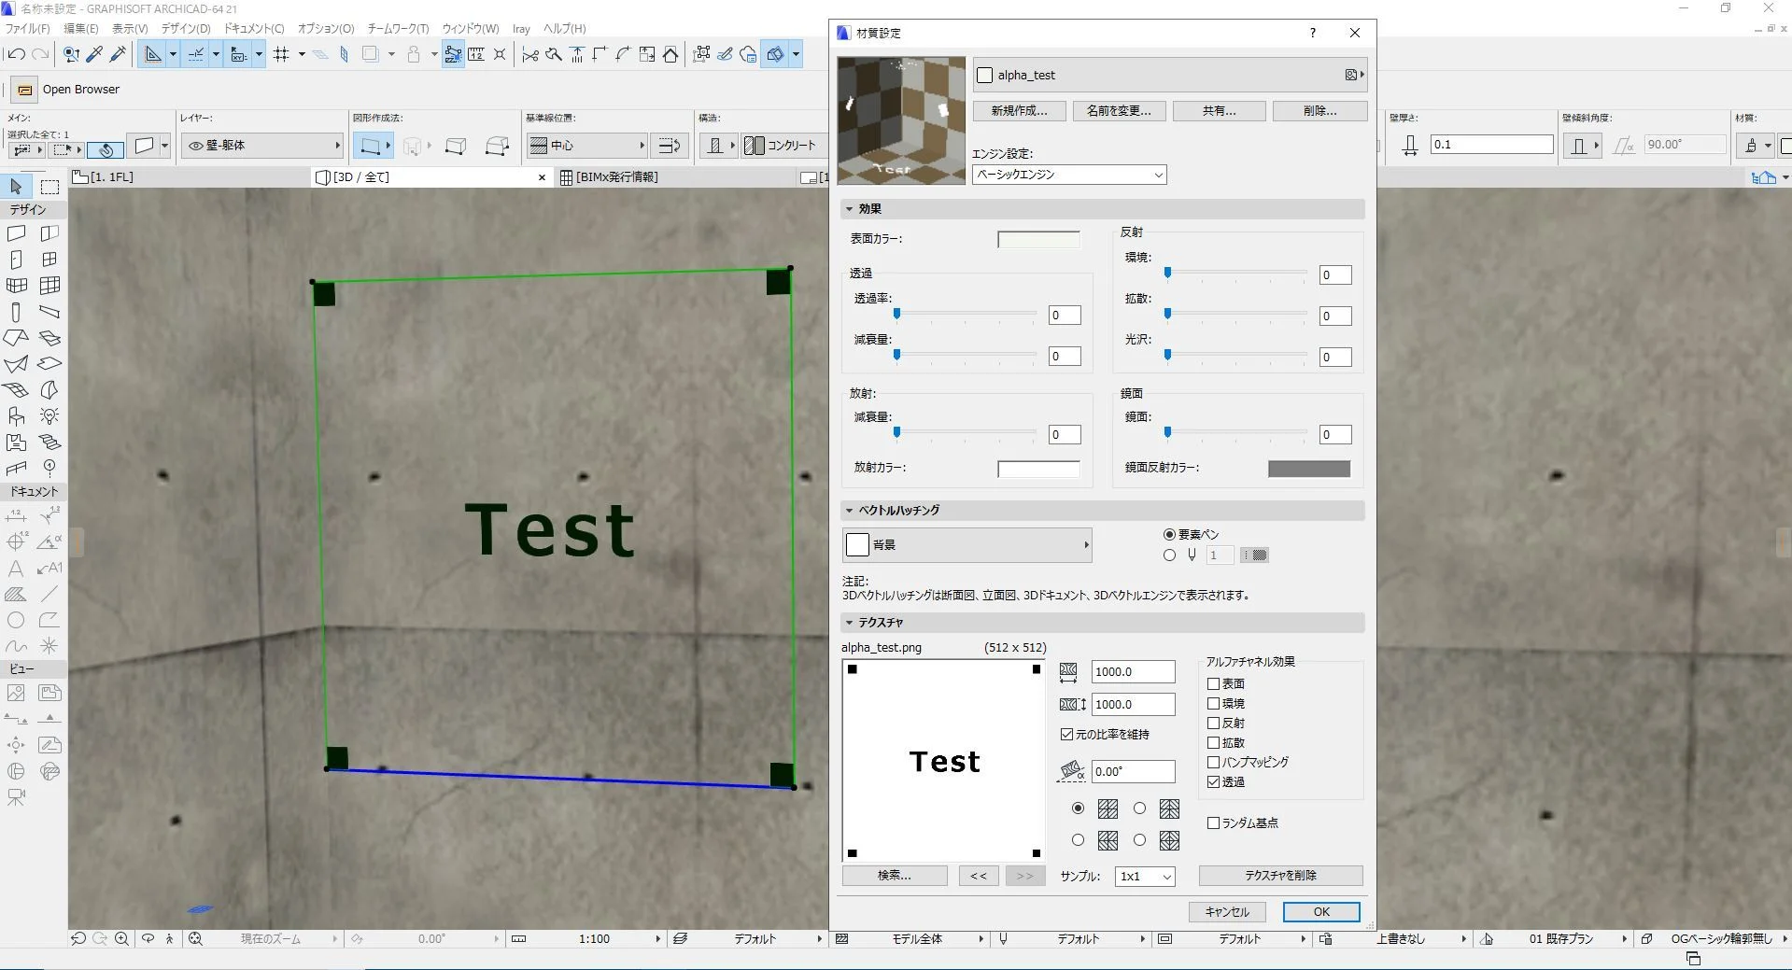Collapse the ベクトルハッチング section

point(849,511)
